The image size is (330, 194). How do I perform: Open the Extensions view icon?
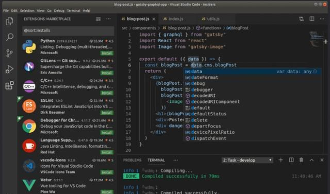[9, 85]
